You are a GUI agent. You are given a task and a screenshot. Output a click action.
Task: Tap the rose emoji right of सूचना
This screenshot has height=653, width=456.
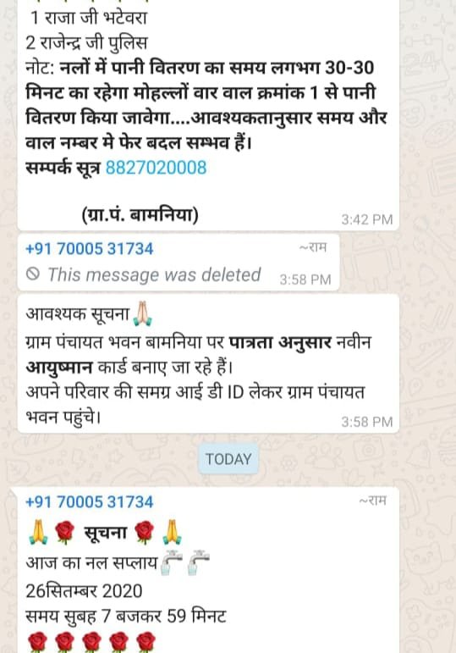(x=145, y=534)
